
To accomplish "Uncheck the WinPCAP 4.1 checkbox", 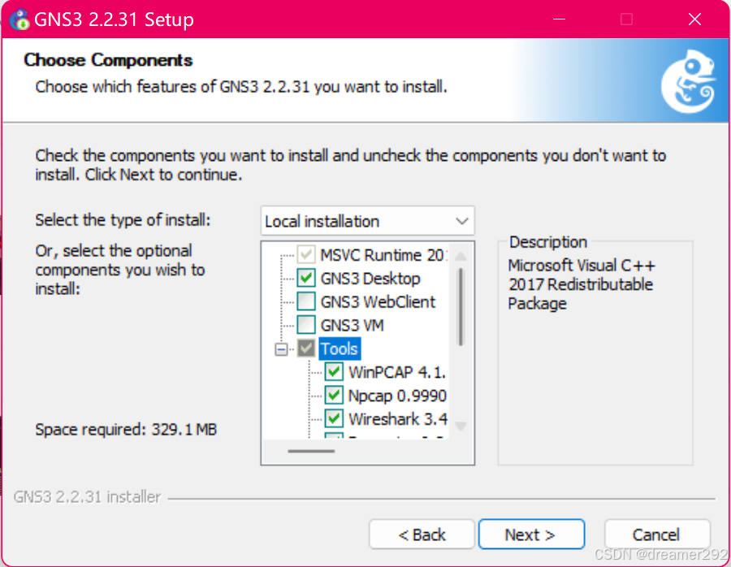I will point(335,371).
